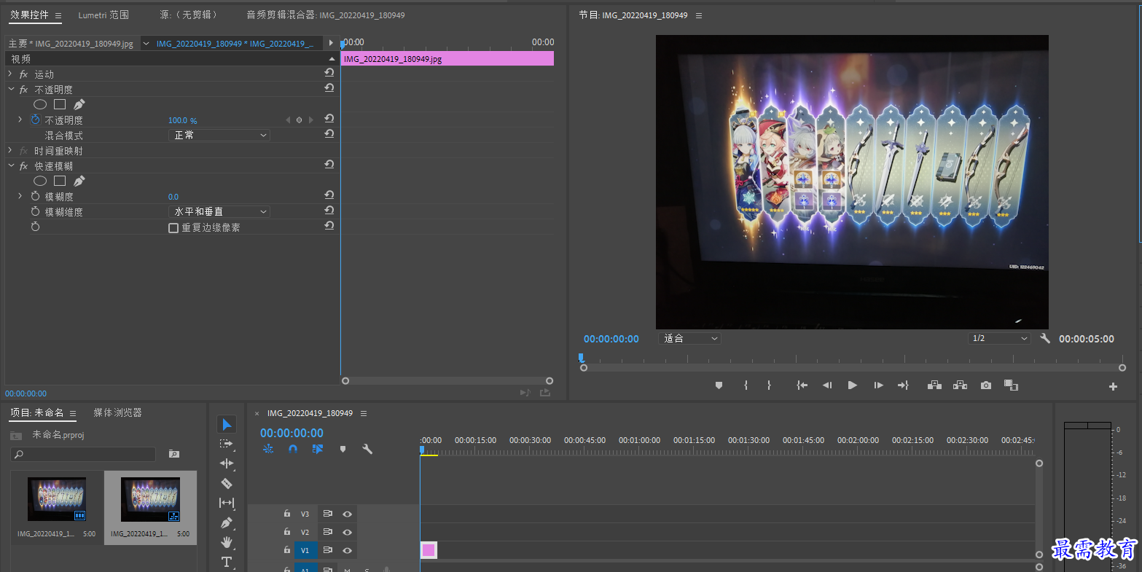
Task: Expand the 模糊度 parameter
Action: [x=20, y=196]
